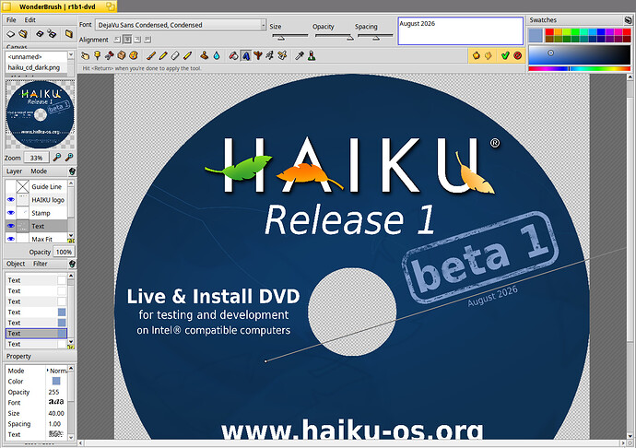
Task: Open the Mode menu
Action: tap(39, 171)
